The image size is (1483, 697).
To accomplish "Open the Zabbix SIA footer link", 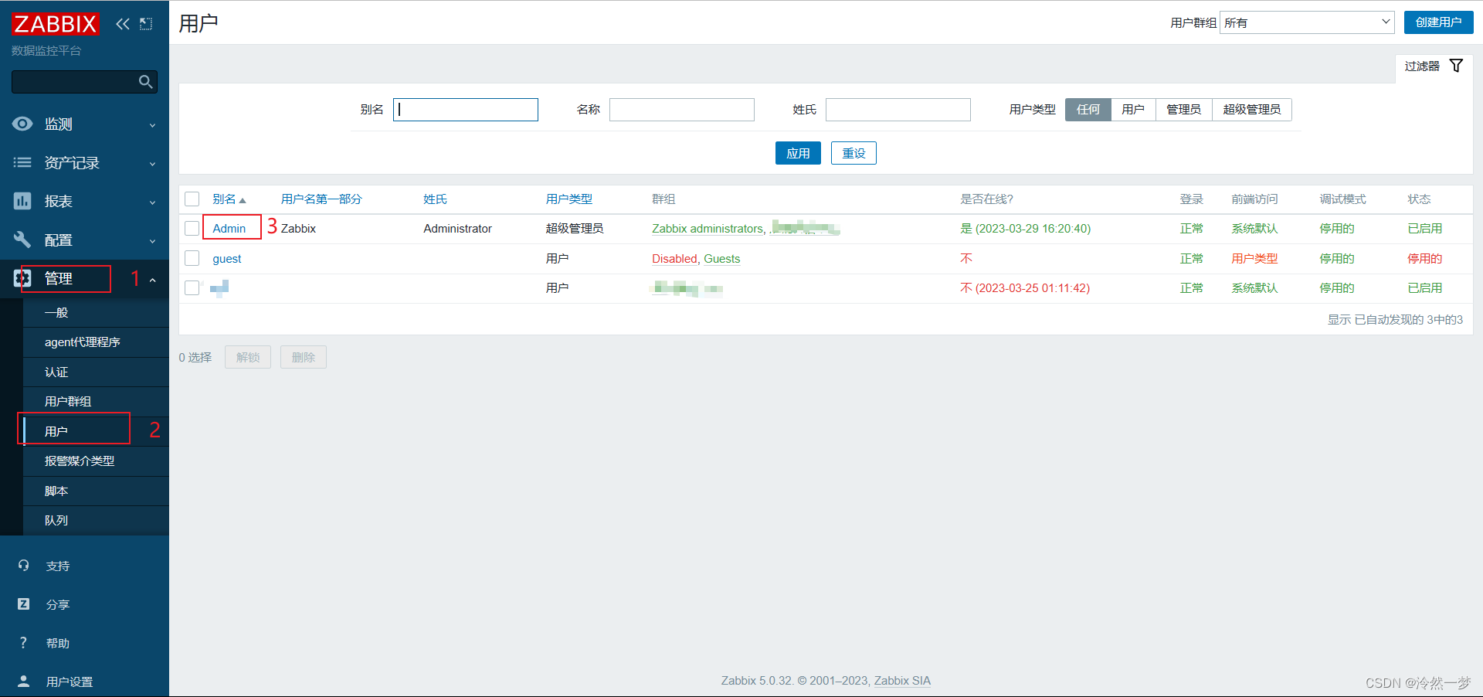I will [902, 681].
